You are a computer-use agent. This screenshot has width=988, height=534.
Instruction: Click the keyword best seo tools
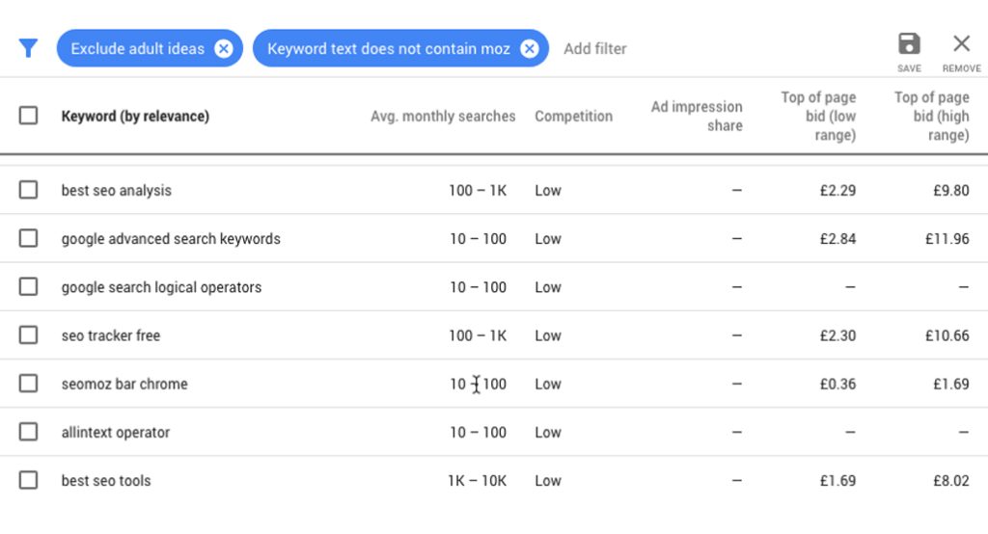click(106, 481)
